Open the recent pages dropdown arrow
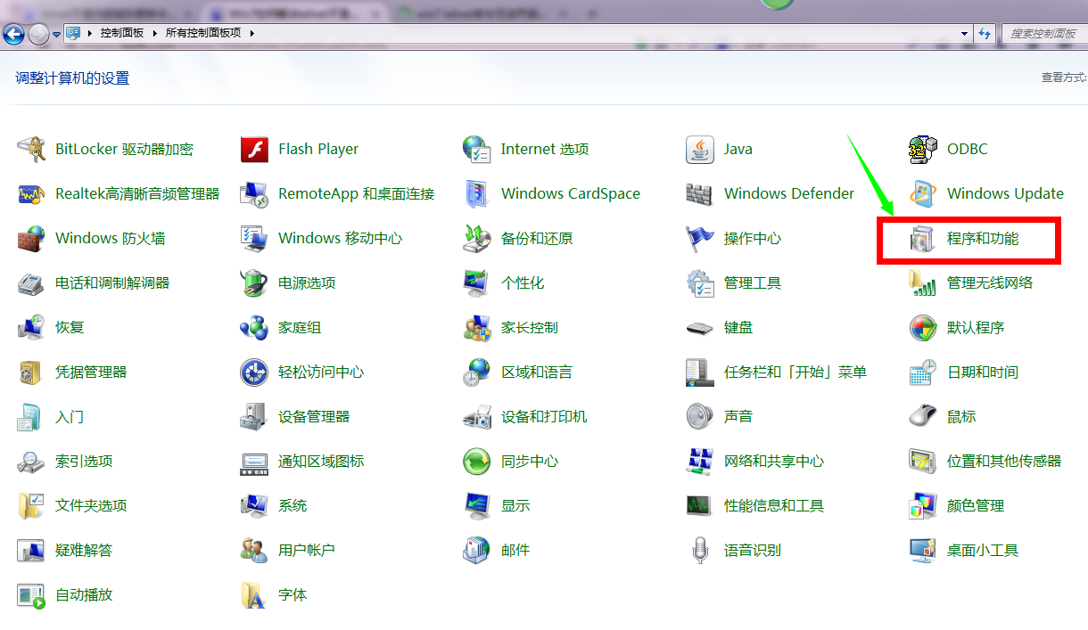Screen dimensions: 1088x630 [x=56, y=34]
